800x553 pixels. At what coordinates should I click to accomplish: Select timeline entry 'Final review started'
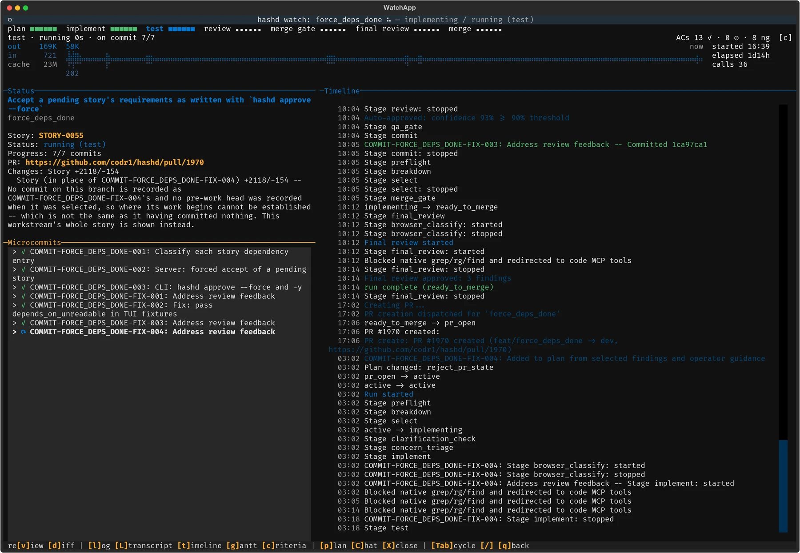[409, 243]
